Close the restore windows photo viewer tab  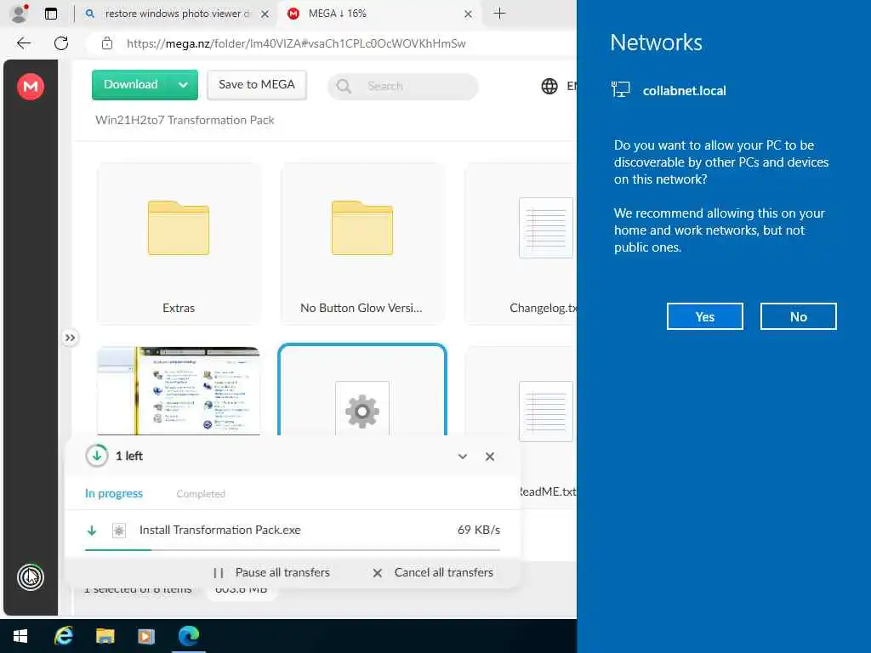(x=265, y=14)
